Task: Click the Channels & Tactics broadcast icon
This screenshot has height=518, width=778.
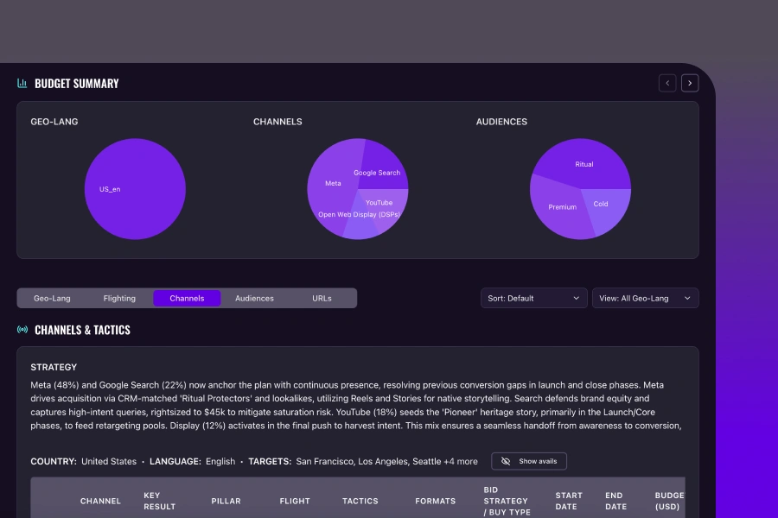Action: (22, 330)
